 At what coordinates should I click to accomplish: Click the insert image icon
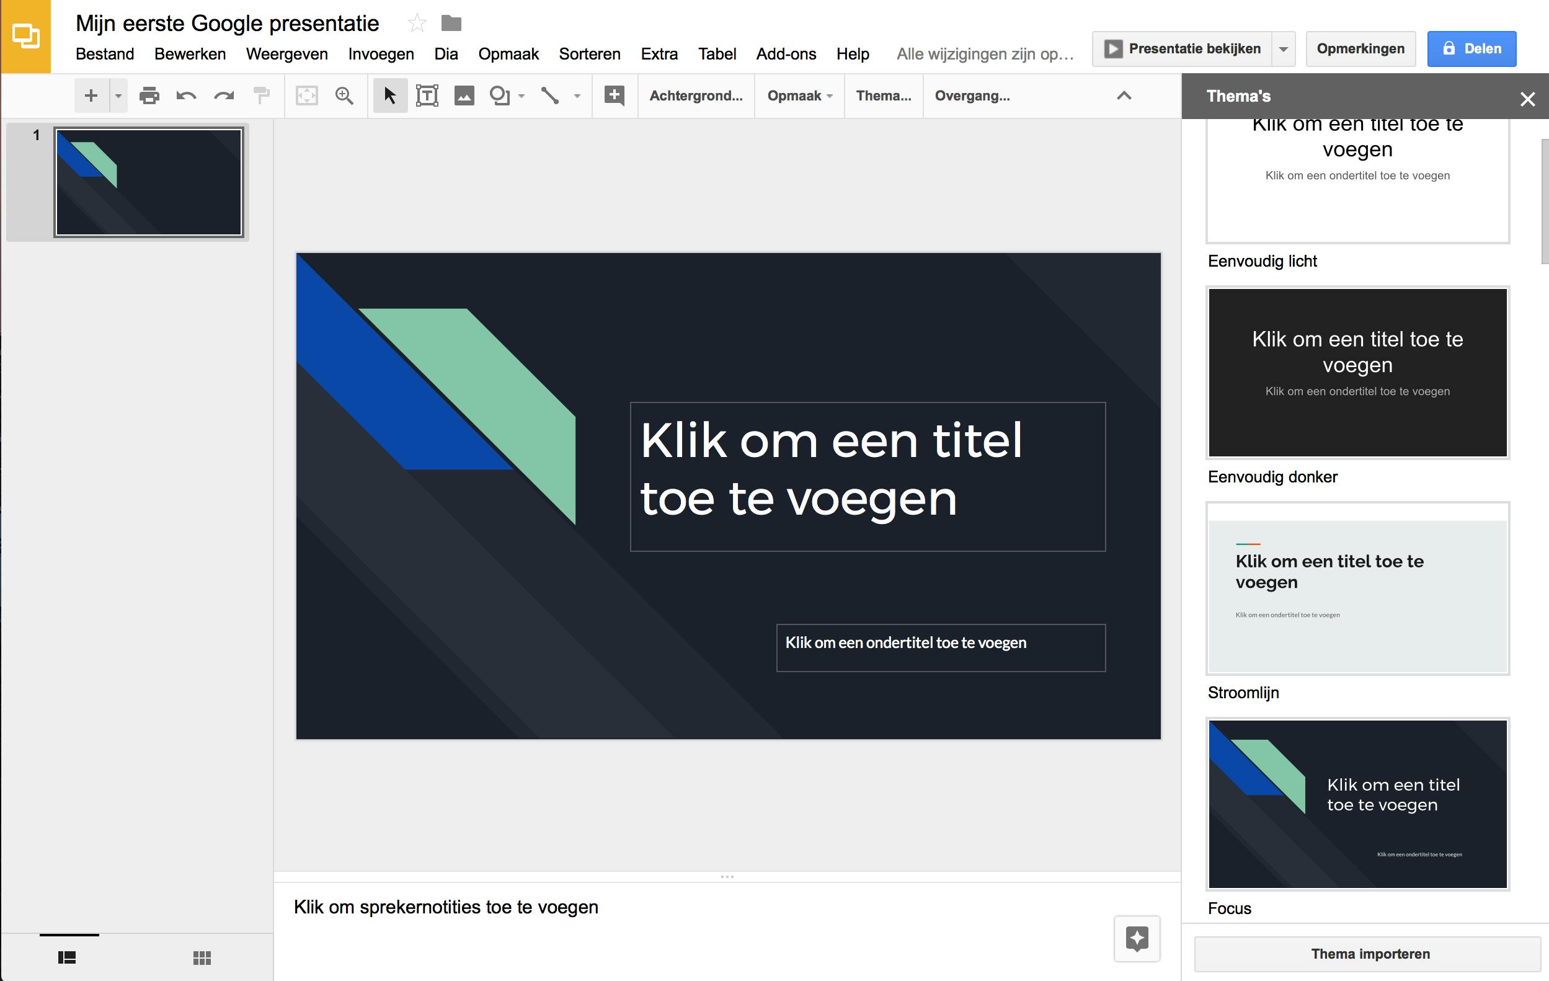click(464, 96)
